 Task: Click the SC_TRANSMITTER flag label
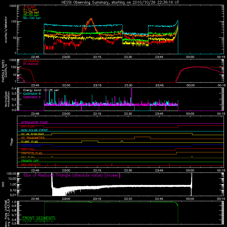click(33, 138)
